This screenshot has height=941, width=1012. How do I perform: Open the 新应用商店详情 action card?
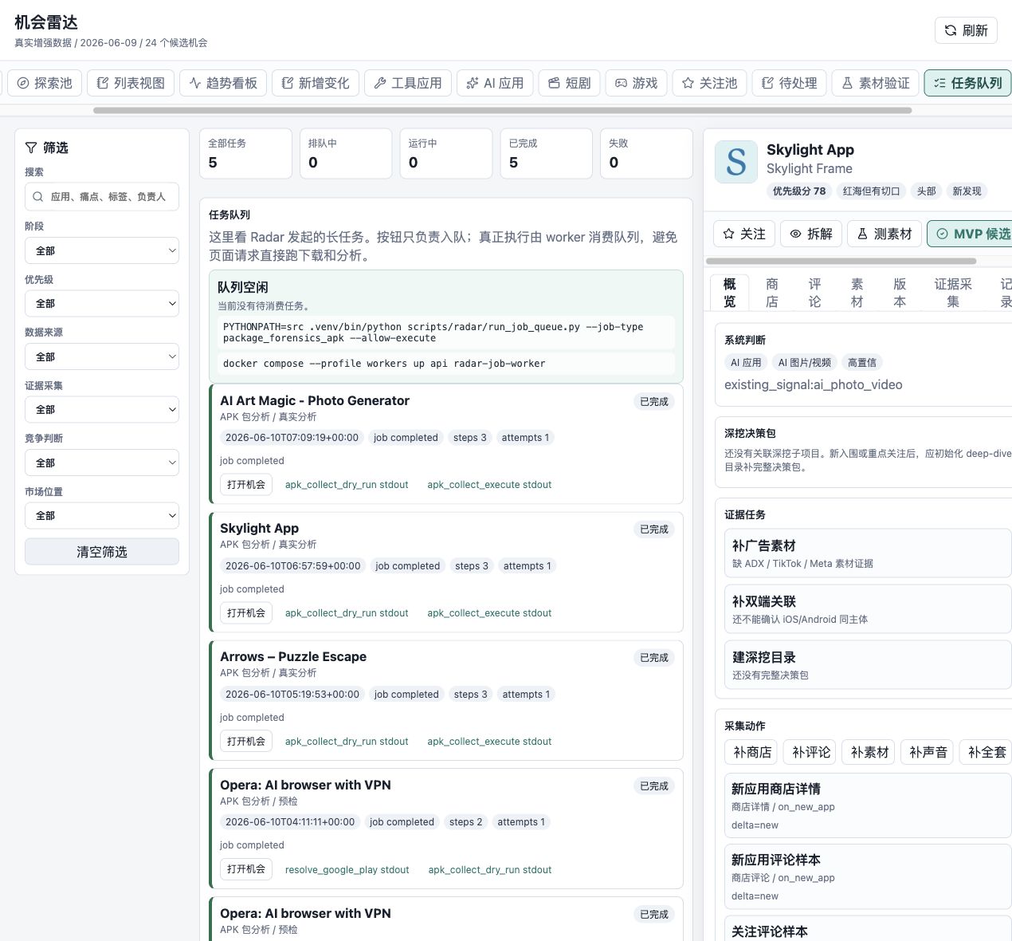coord(868,805)
